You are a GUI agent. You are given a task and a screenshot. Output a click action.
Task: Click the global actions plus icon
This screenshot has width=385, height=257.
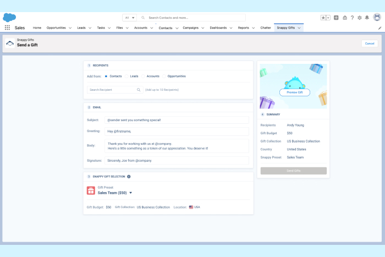click(336, 18)
